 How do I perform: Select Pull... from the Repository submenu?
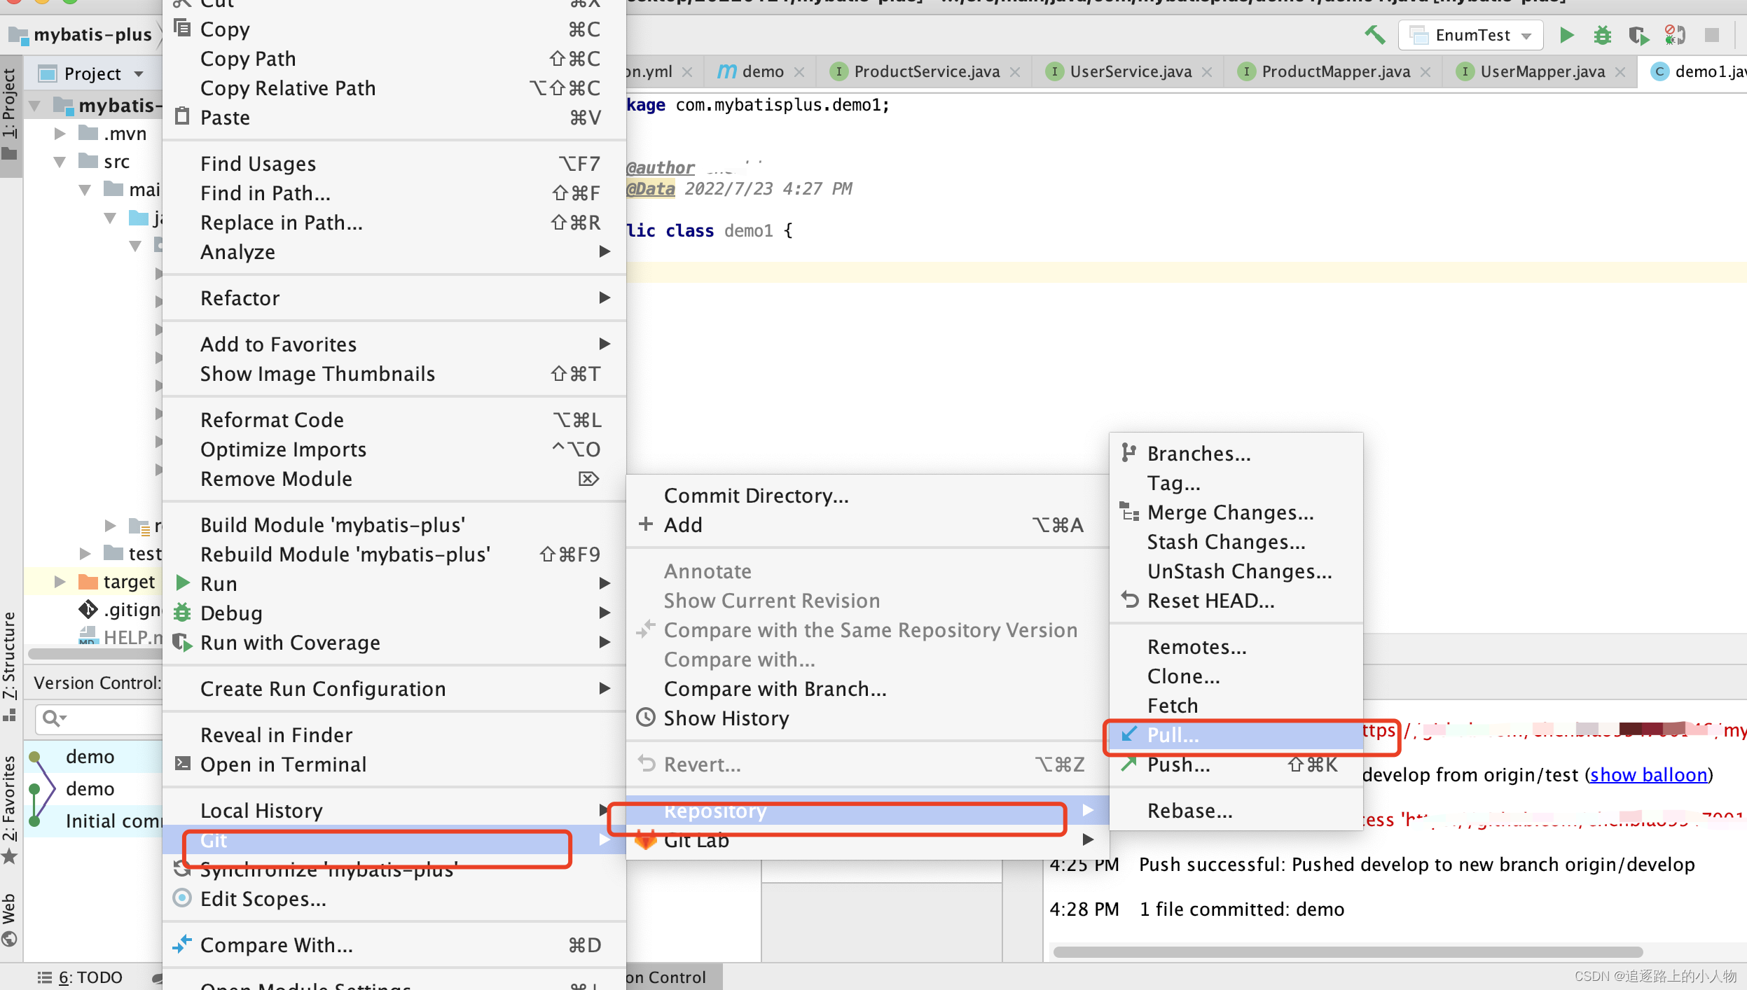point(1173,735)
